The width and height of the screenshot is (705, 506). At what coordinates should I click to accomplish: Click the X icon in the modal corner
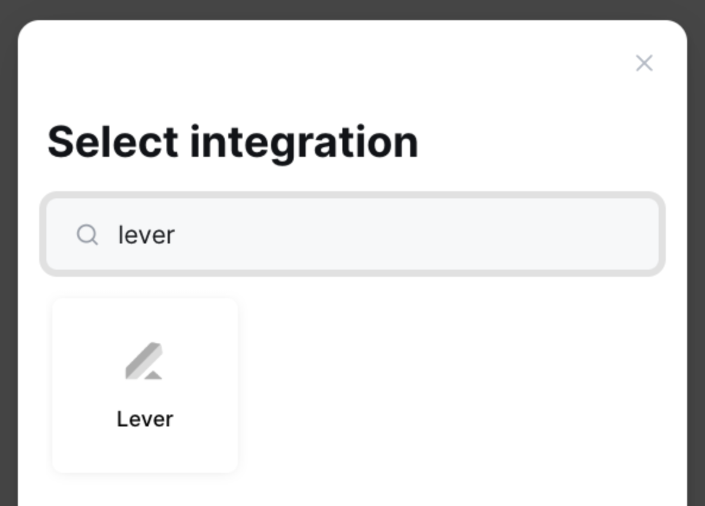coord(644,64)
